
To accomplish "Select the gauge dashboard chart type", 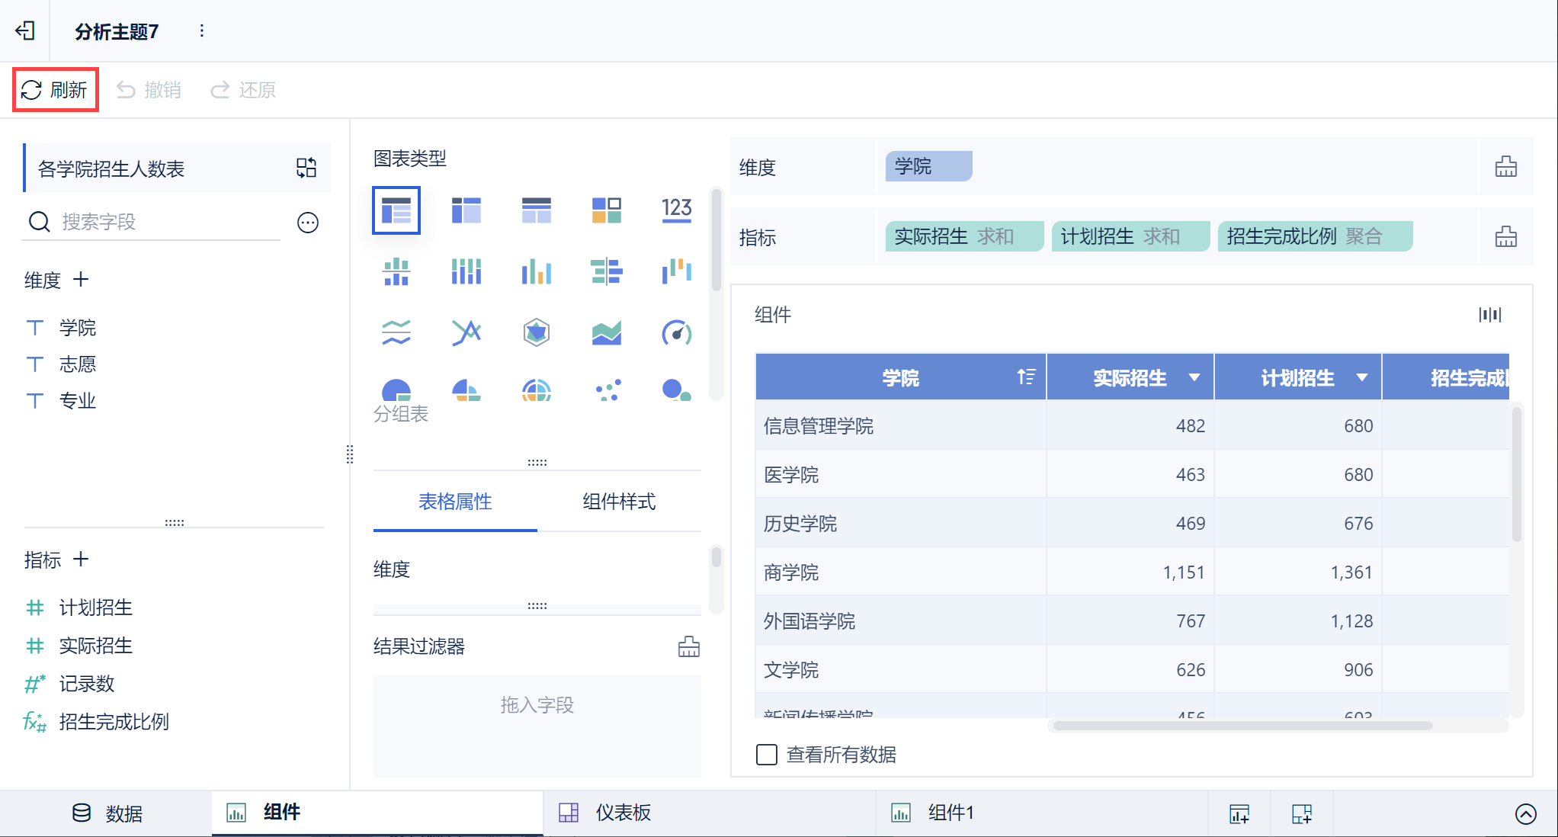I will [676, 332].
